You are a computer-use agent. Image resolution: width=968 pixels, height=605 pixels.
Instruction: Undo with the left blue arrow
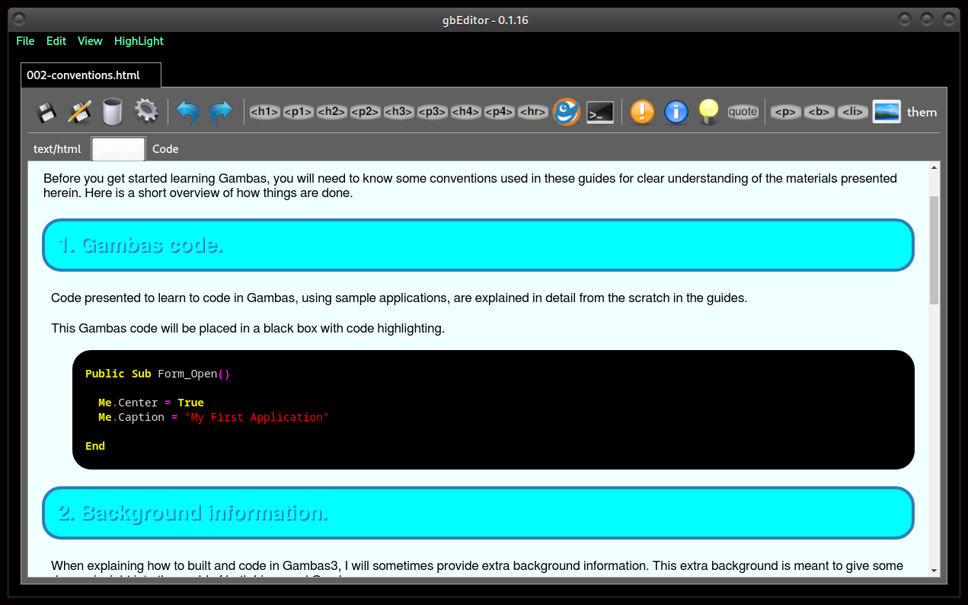click(187, 112)
